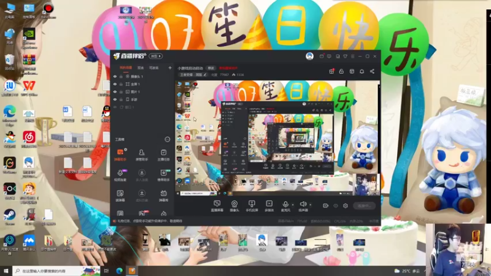This screenshot has width=491, height=276.
Task: Open the orange live companion taskbar icon
Action: pyautogui.click(x=132, y=270)
